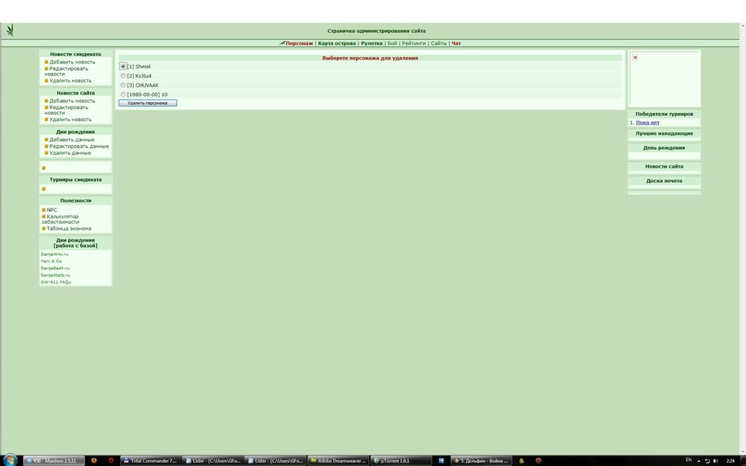
Task: Go to Сайты in top navigation
Action: click(x=439, y=43)
